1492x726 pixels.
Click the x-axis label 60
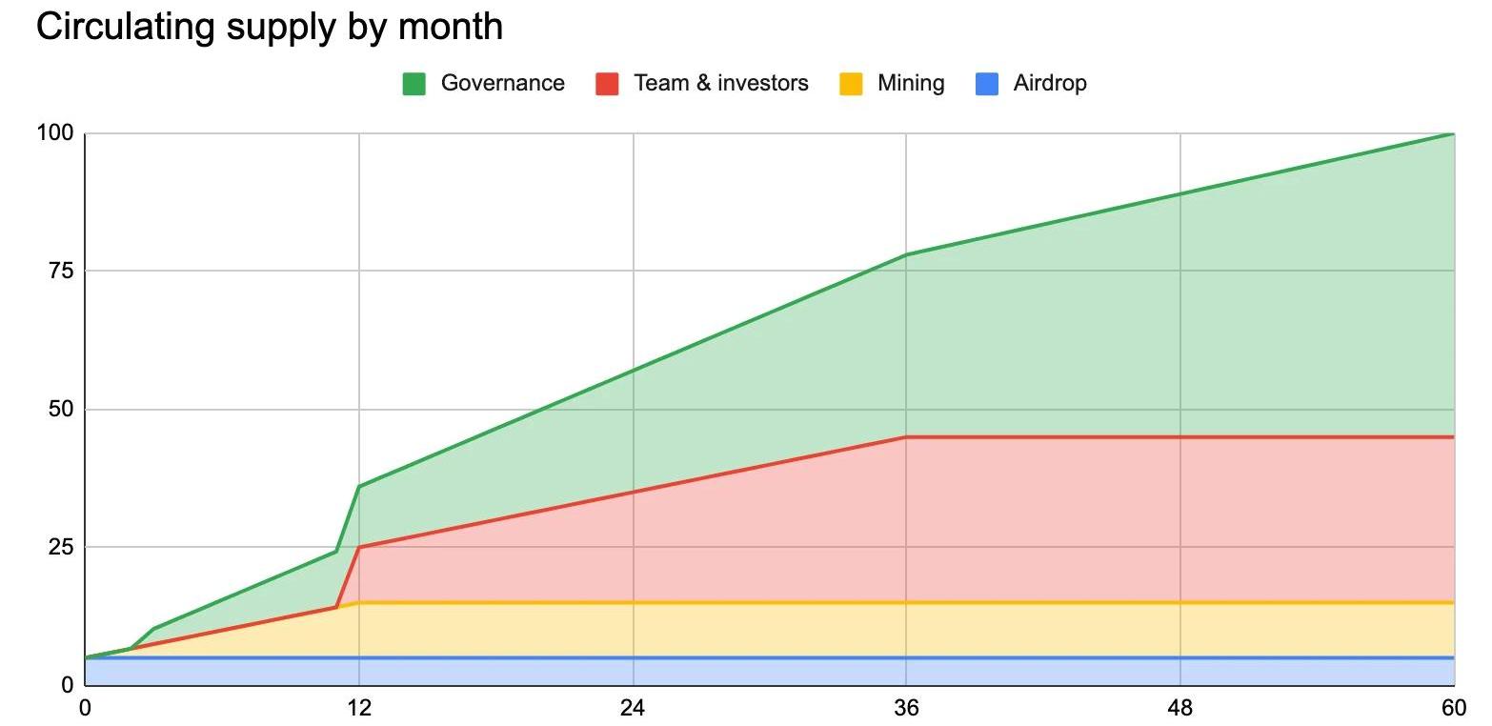point(1453,708)
